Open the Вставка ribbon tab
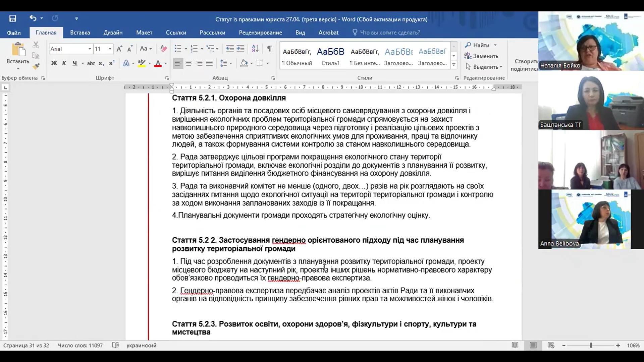Viewport: 644px width, 362px height. point(80,33)
